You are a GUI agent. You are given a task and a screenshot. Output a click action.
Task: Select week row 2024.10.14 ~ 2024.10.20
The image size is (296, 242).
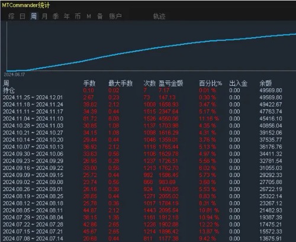[x=143, y=140]
